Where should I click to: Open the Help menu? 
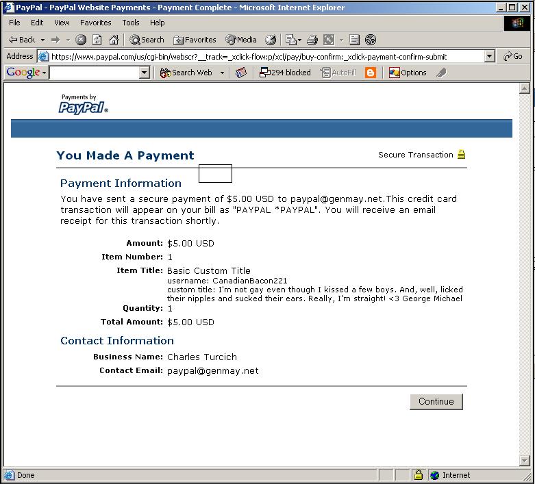coord(158,23)
